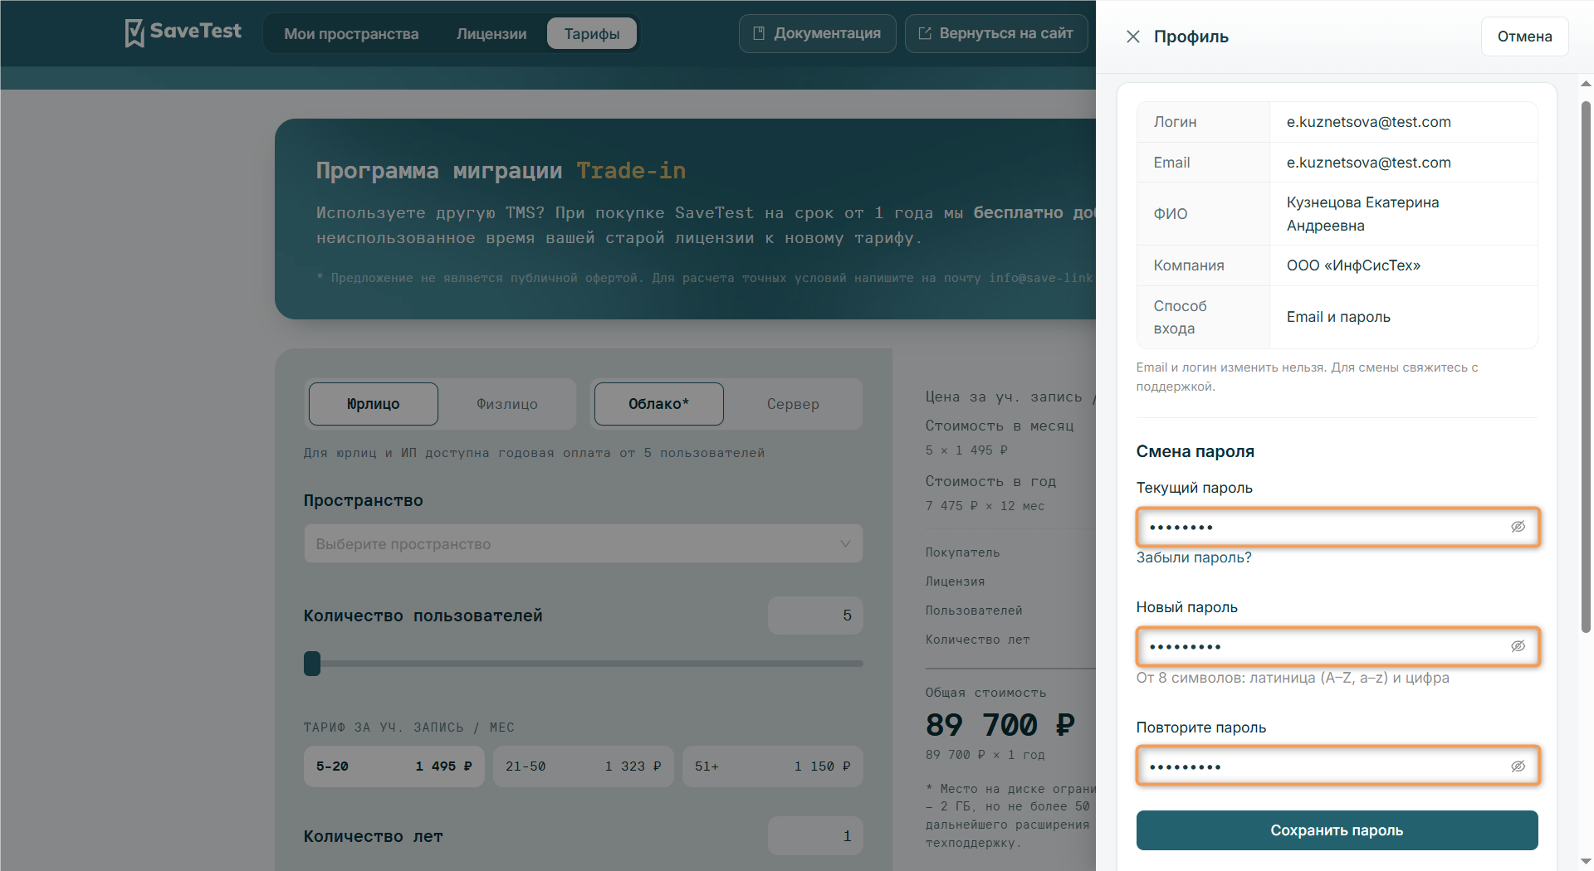Click the Trade-in heading text
Screen dimensions: 1594x871
(631, 171)
